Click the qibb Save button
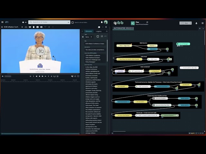The image size is (206, 154). tap(184, 23)
